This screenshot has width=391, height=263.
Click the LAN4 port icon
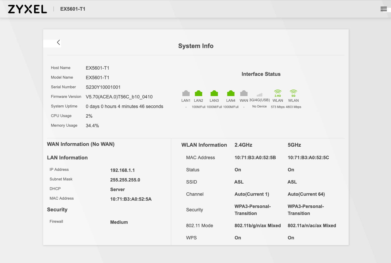click(231, 93)
